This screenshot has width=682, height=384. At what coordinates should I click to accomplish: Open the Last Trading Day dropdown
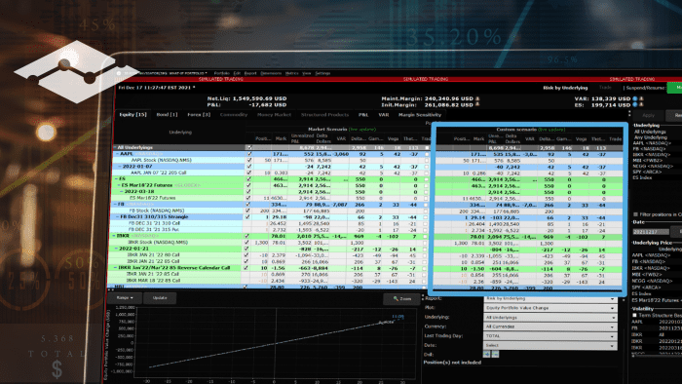coord(550,336)
